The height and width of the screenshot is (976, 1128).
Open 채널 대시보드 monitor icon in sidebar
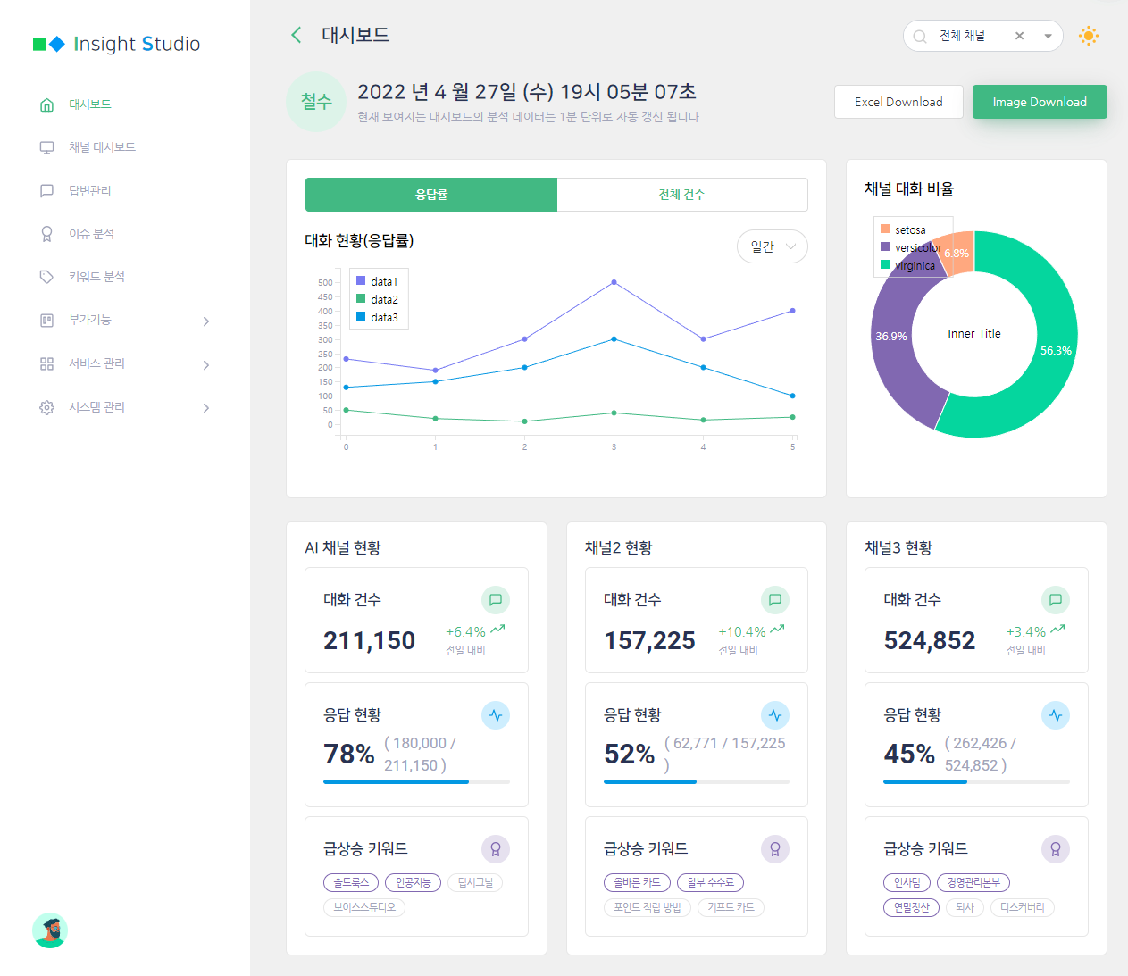[47, 147]
